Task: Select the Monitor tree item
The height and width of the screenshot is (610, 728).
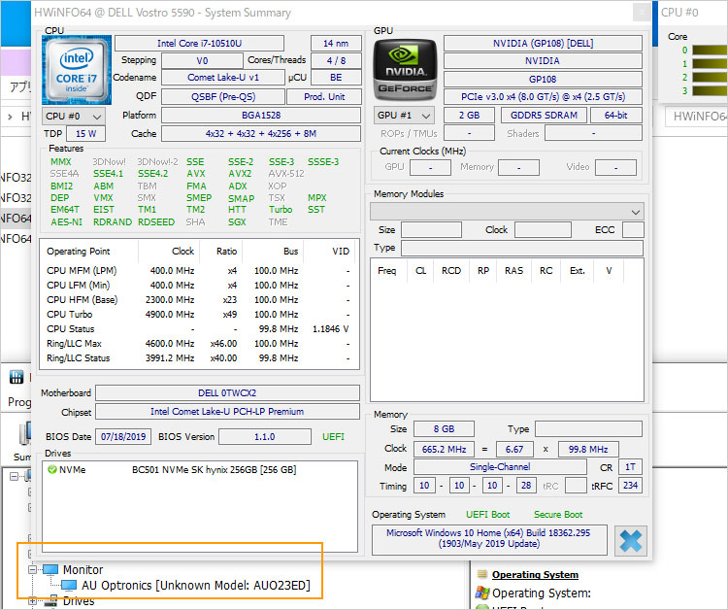Action: pyautogui.click(x=83, y=569)
